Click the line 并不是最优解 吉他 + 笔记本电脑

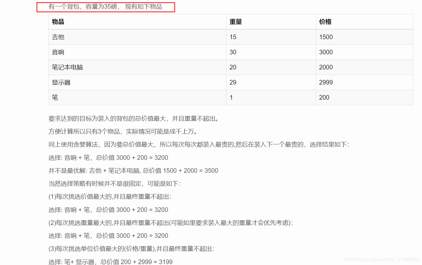[133, 171]
